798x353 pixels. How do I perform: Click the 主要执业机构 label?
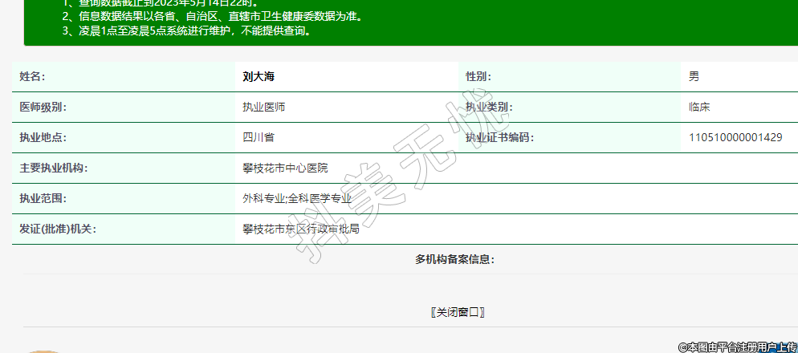(x=54, y=168)
